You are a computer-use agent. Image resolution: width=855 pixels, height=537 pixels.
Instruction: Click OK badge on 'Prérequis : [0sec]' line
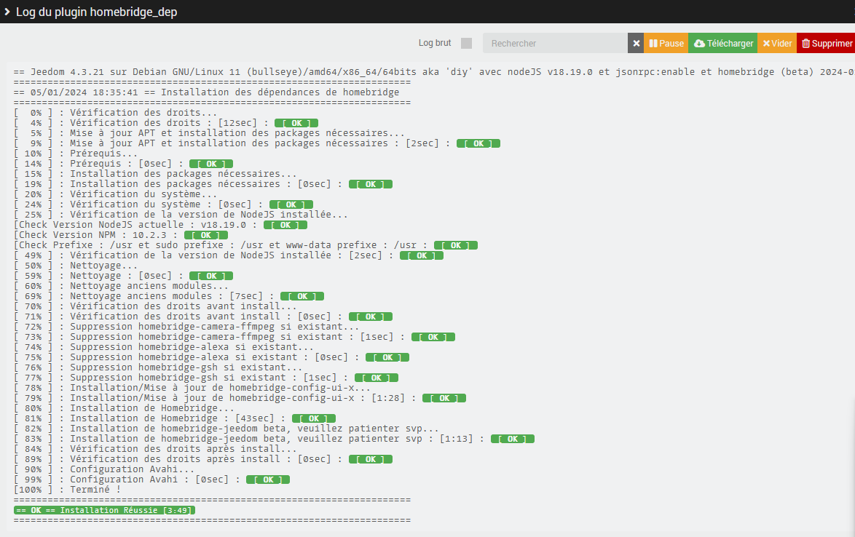[x=211, y=164]
